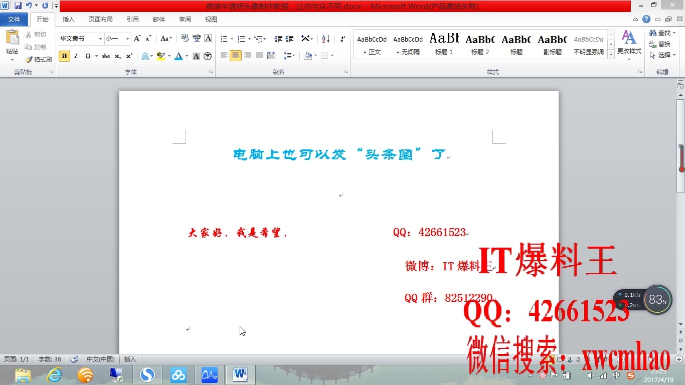Increase paragraph indent

pyautogui.click(x=290, y=39)
